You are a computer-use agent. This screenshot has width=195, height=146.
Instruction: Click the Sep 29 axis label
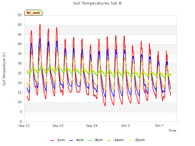(92, 126)
